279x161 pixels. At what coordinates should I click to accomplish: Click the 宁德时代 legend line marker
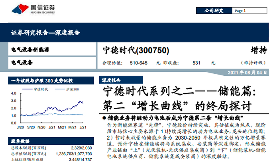[27, 89]
